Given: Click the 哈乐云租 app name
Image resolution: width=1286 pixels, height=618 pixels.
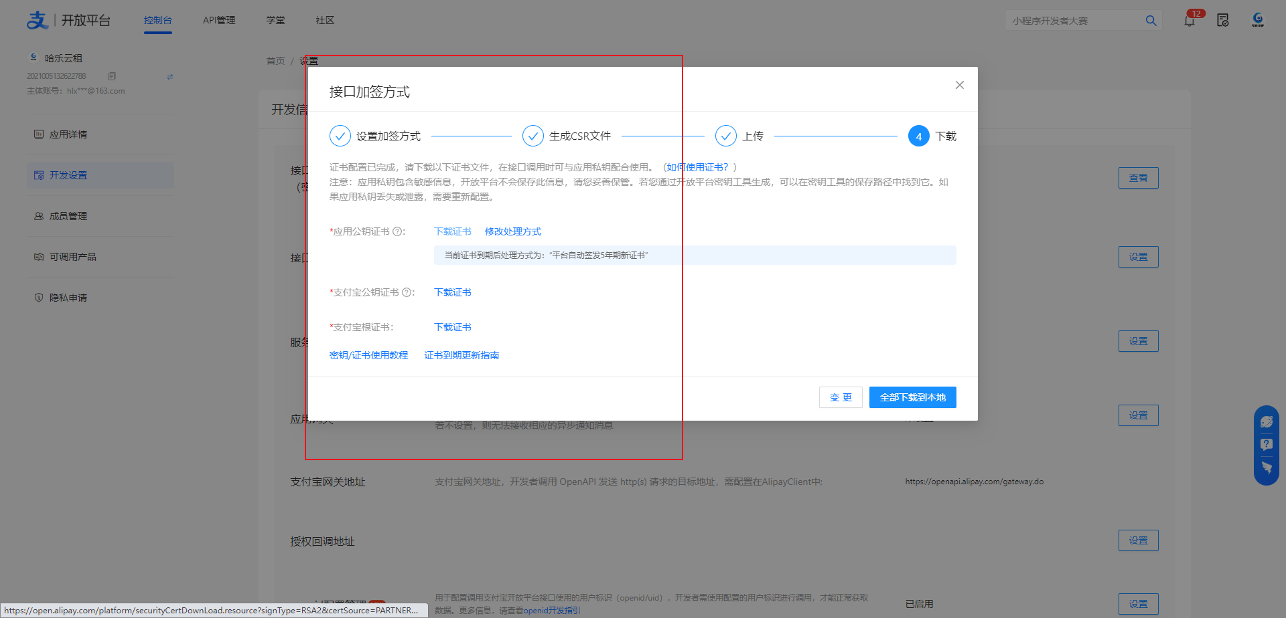Looking at the screenshot, I should pos(64,58).
